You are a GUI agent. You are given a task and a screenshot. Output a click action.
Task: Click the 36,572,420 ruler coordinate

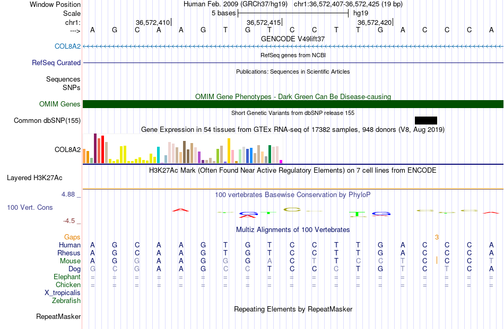(x=375, y=22)
